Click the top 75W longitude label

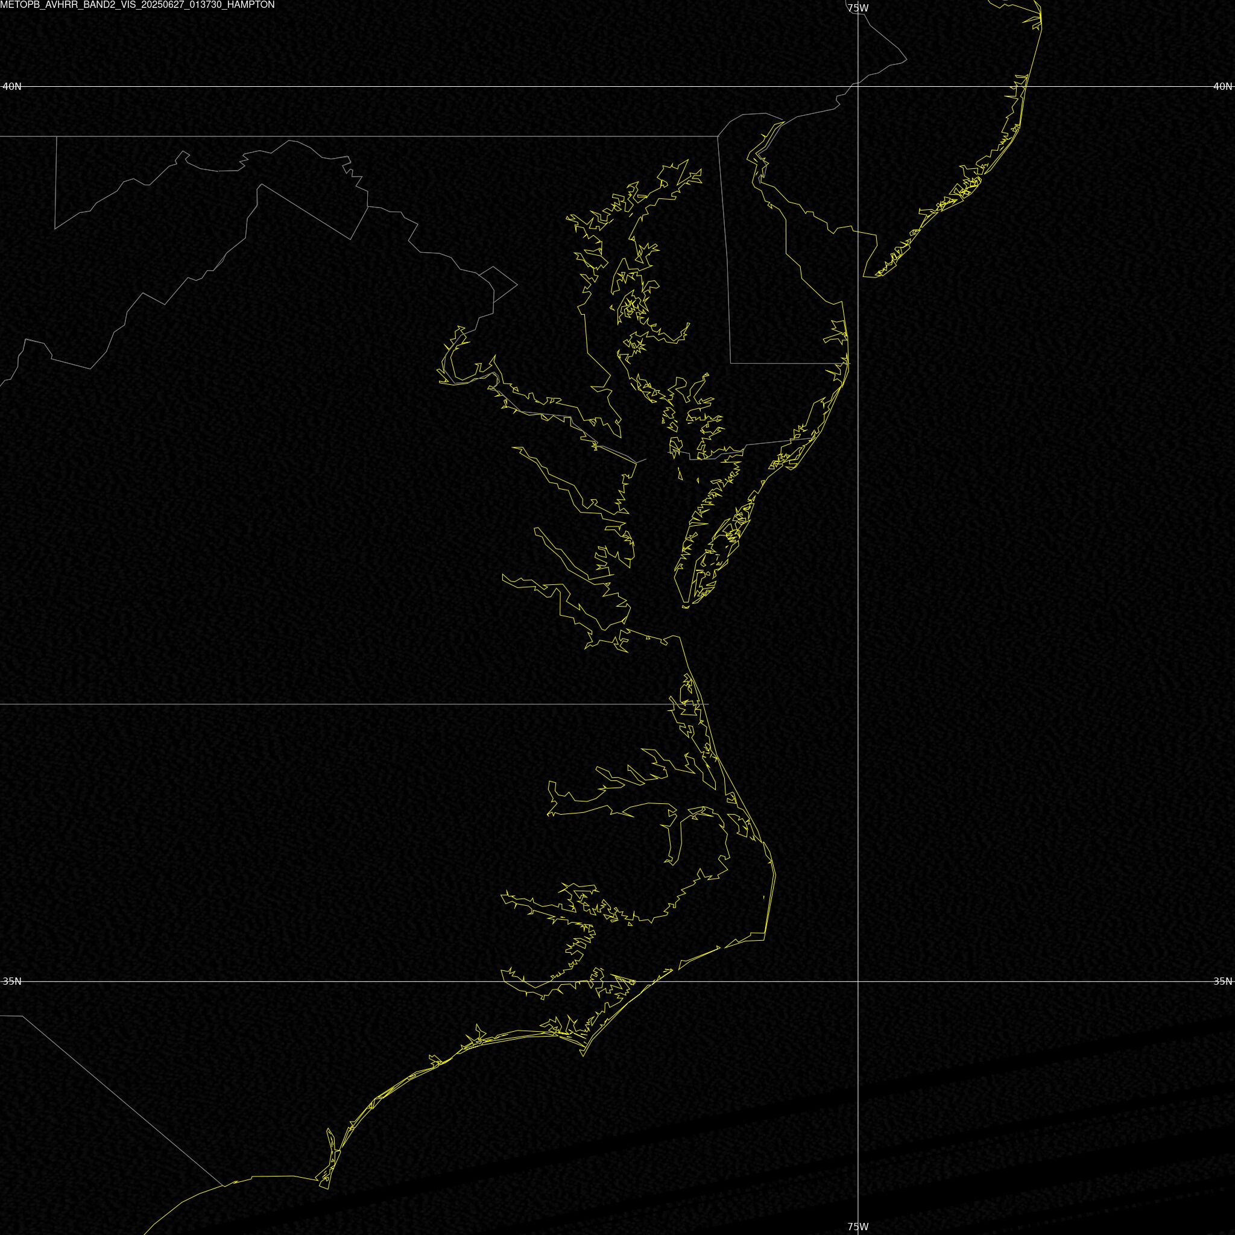(858, 8)
